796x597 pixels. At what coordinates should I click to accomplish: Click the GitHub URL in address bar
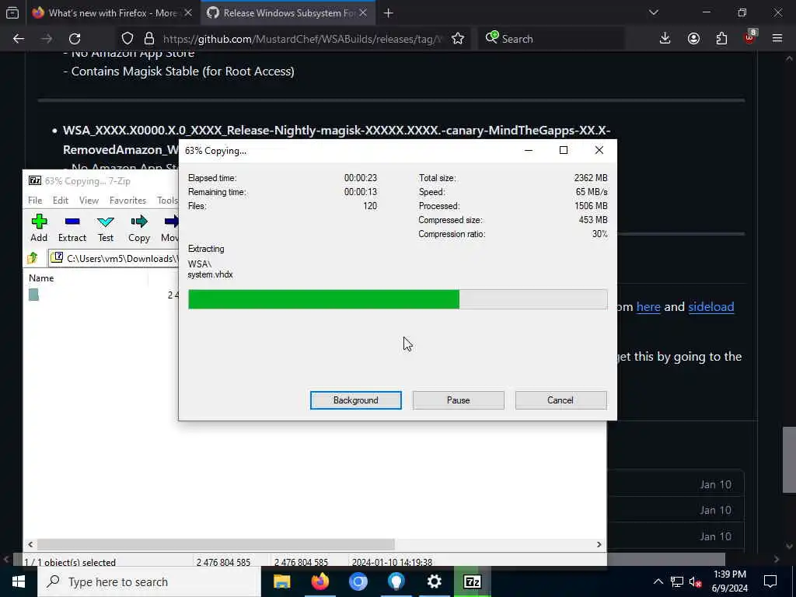(302, 39)
